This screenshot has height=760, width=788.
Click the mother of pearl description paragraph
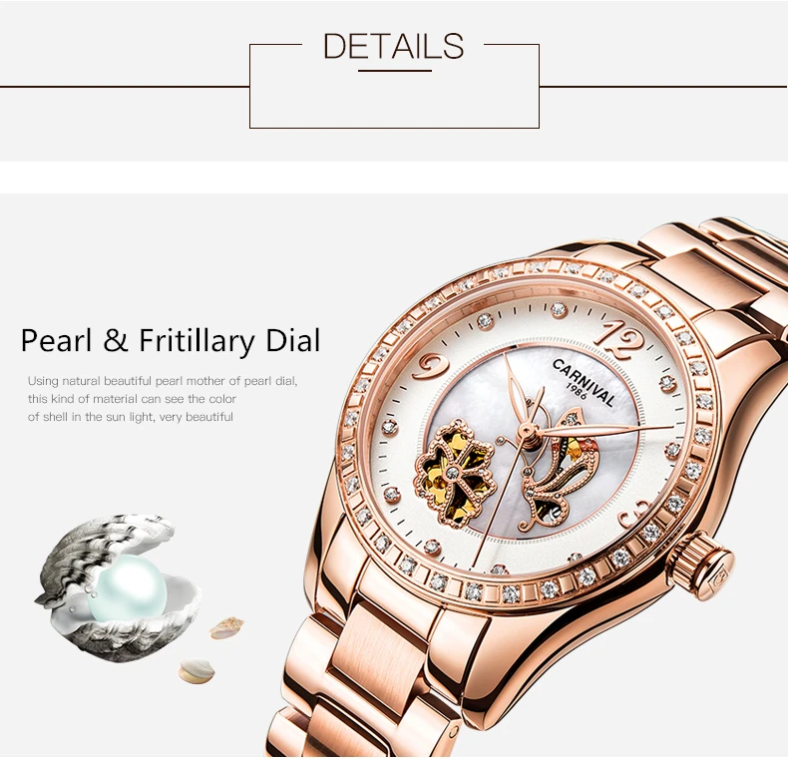[163, 399]
